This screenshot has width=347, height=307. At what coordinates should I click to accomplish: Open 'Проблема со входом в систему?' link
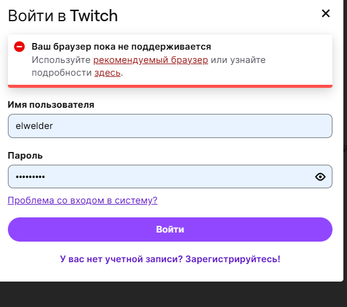[x=82, y=200]
